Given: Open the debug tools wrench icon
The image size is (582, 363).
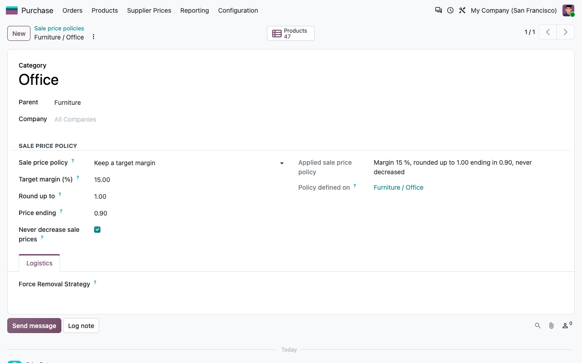Looking at the screenshot, I should pos(462,10).
